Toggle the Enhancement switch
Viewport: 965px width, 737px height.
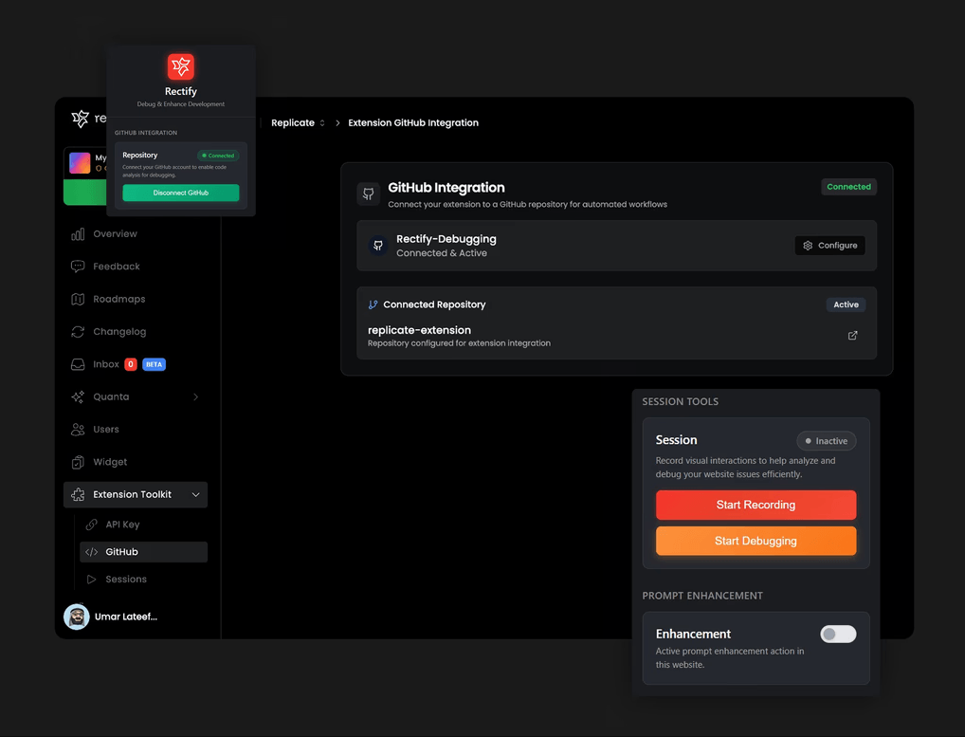tap(838, 634)
